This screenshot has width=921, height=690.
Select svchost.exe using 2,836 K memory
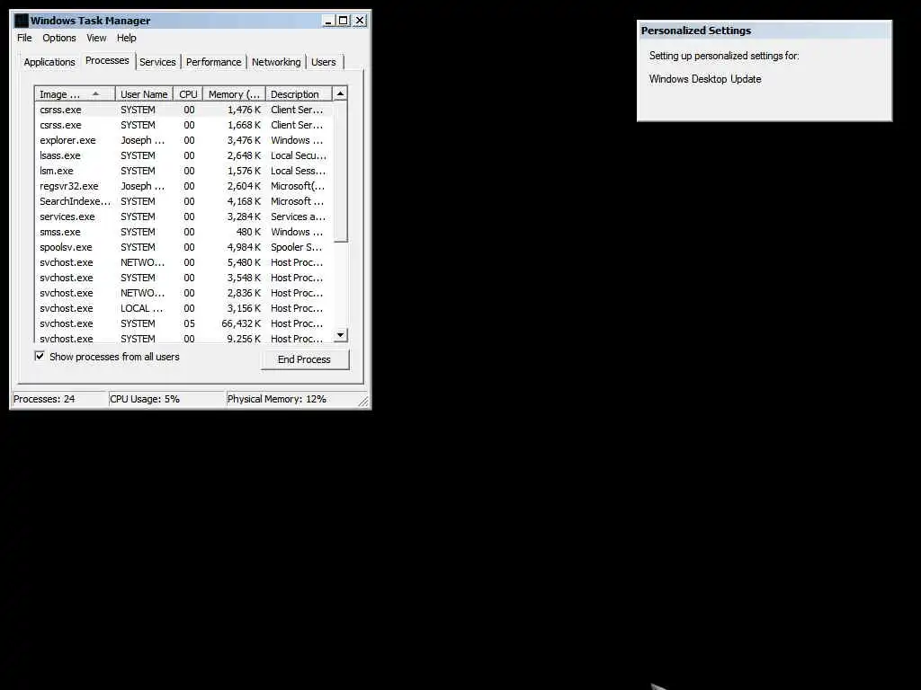pos(183,293)
